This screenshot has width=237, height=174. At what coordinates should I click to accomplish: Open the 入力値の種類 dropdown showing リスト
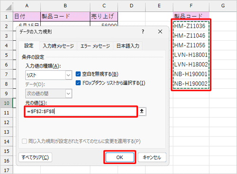[49, 75]
